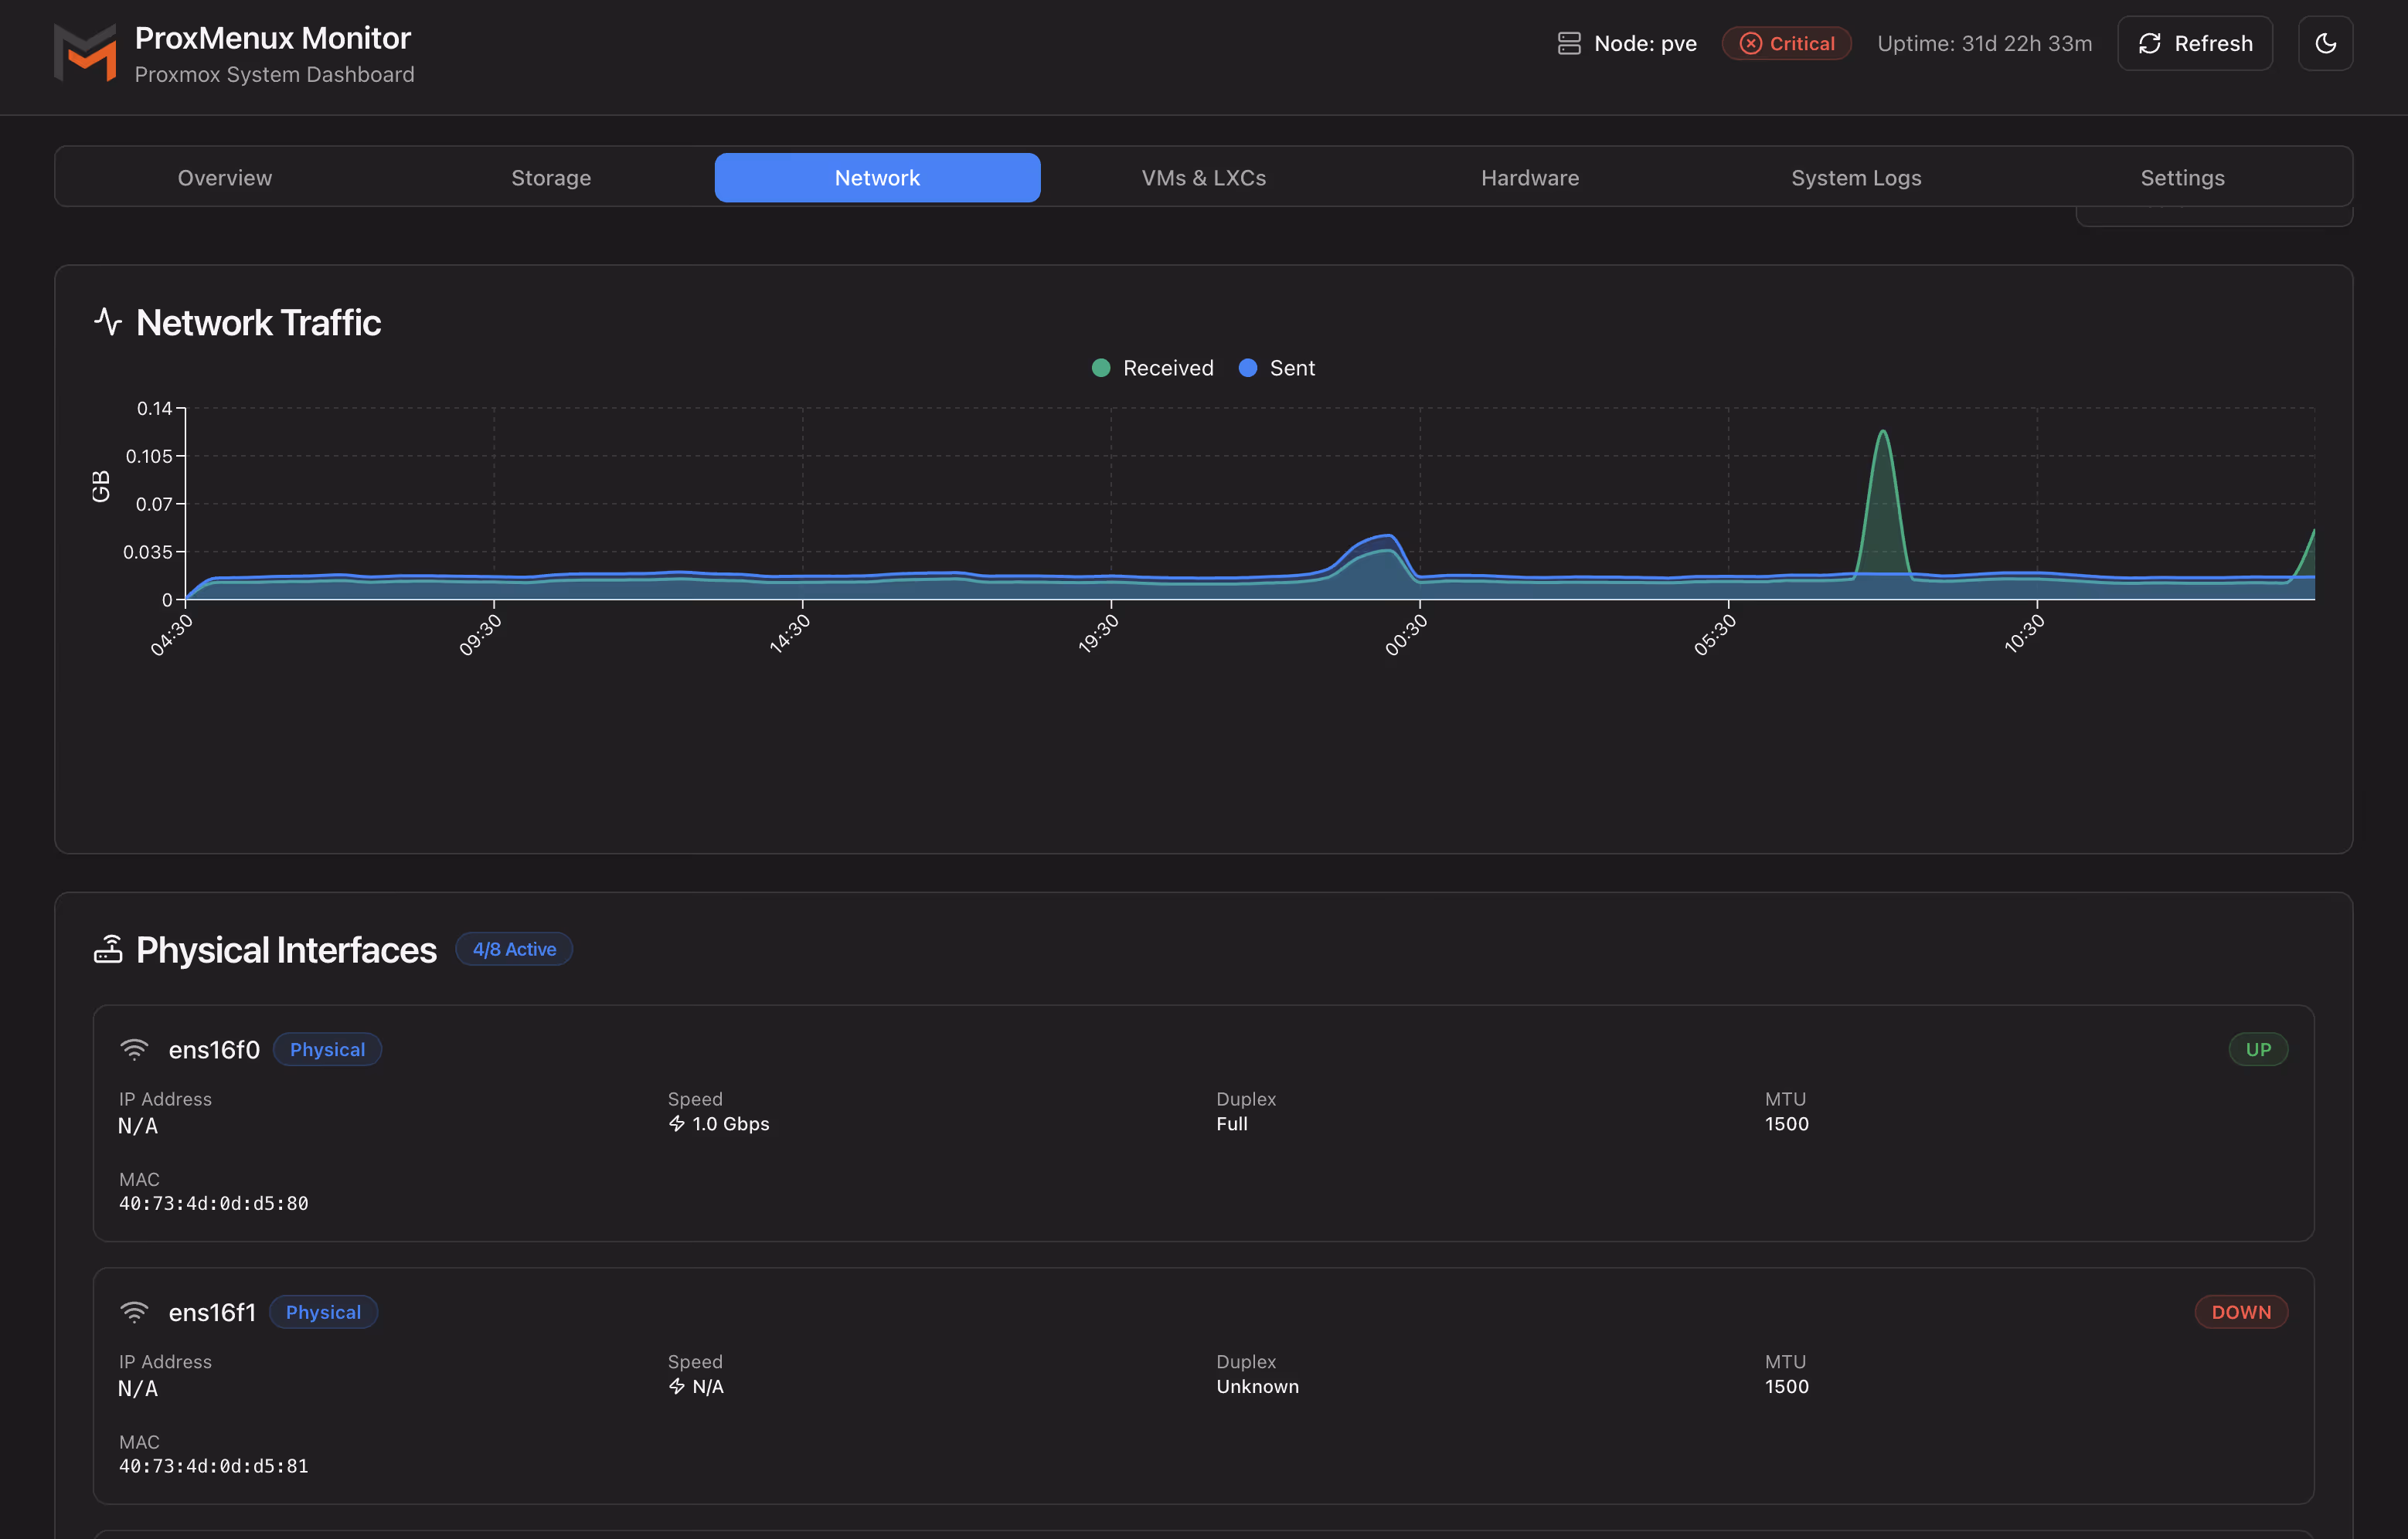Click the Critical status badge

point(1786,43)
